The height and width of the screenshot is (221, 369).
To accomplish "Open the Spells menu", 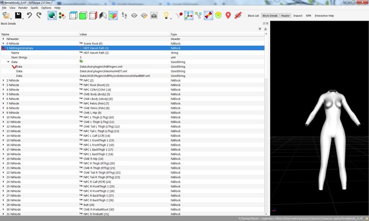I will tap(34, 8).
